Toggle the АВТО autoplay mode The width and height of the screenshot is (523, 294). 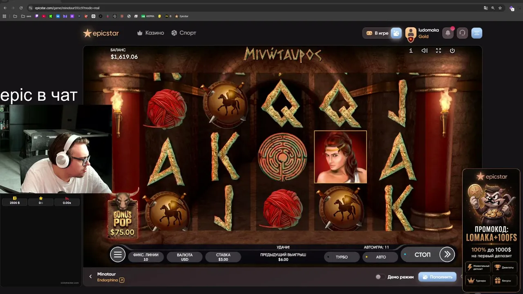(381, 257)
